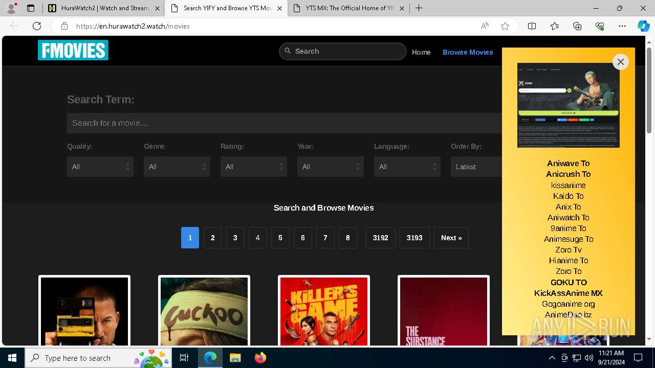Go to results page 8

pos(348,238)
